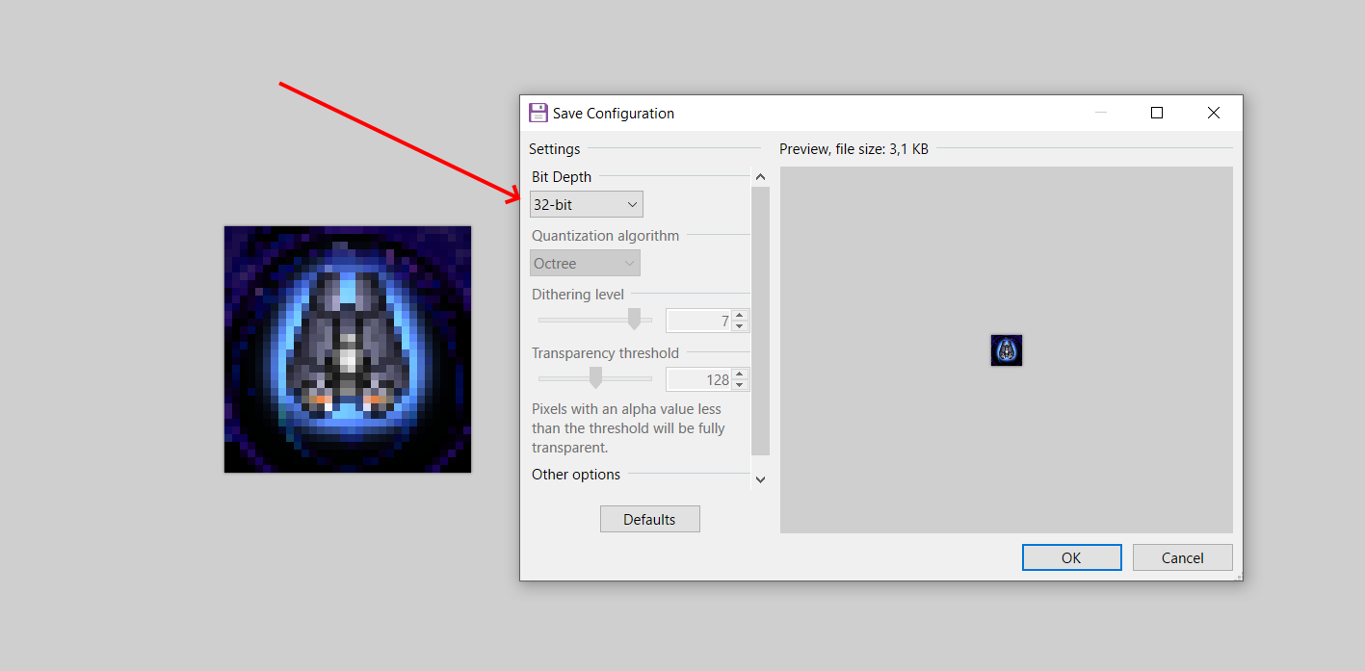
Task: Decrease Dithering level with down spinner arrow
Action: point(740,326)
